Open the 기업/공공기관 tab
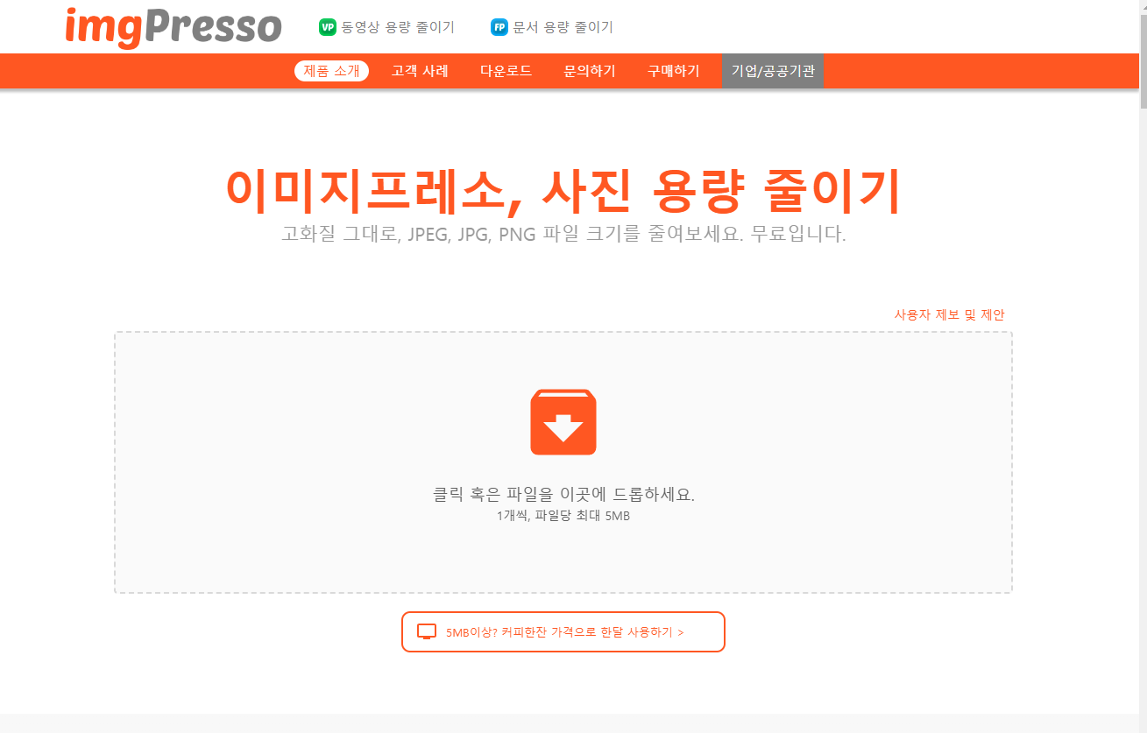The image size is (1147, 733). click(x=773, y=71)
